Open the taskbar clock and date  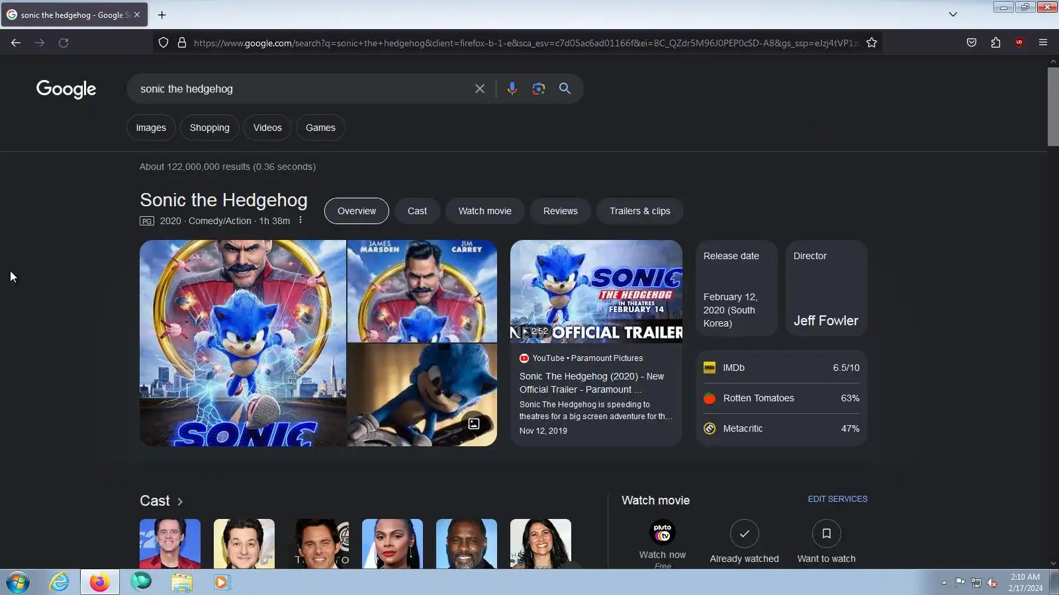[x=1025, y=582]
